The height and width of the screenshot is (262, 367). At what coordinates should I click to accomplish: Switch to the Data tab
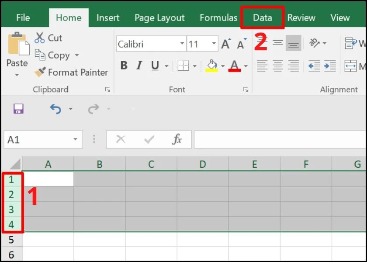coord(263,18)
